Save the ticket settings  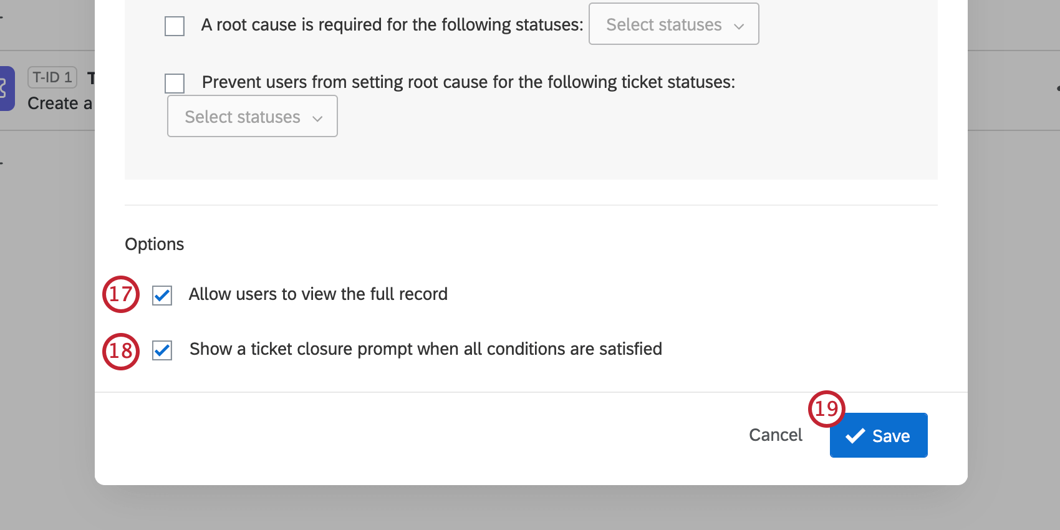[879, 435]
